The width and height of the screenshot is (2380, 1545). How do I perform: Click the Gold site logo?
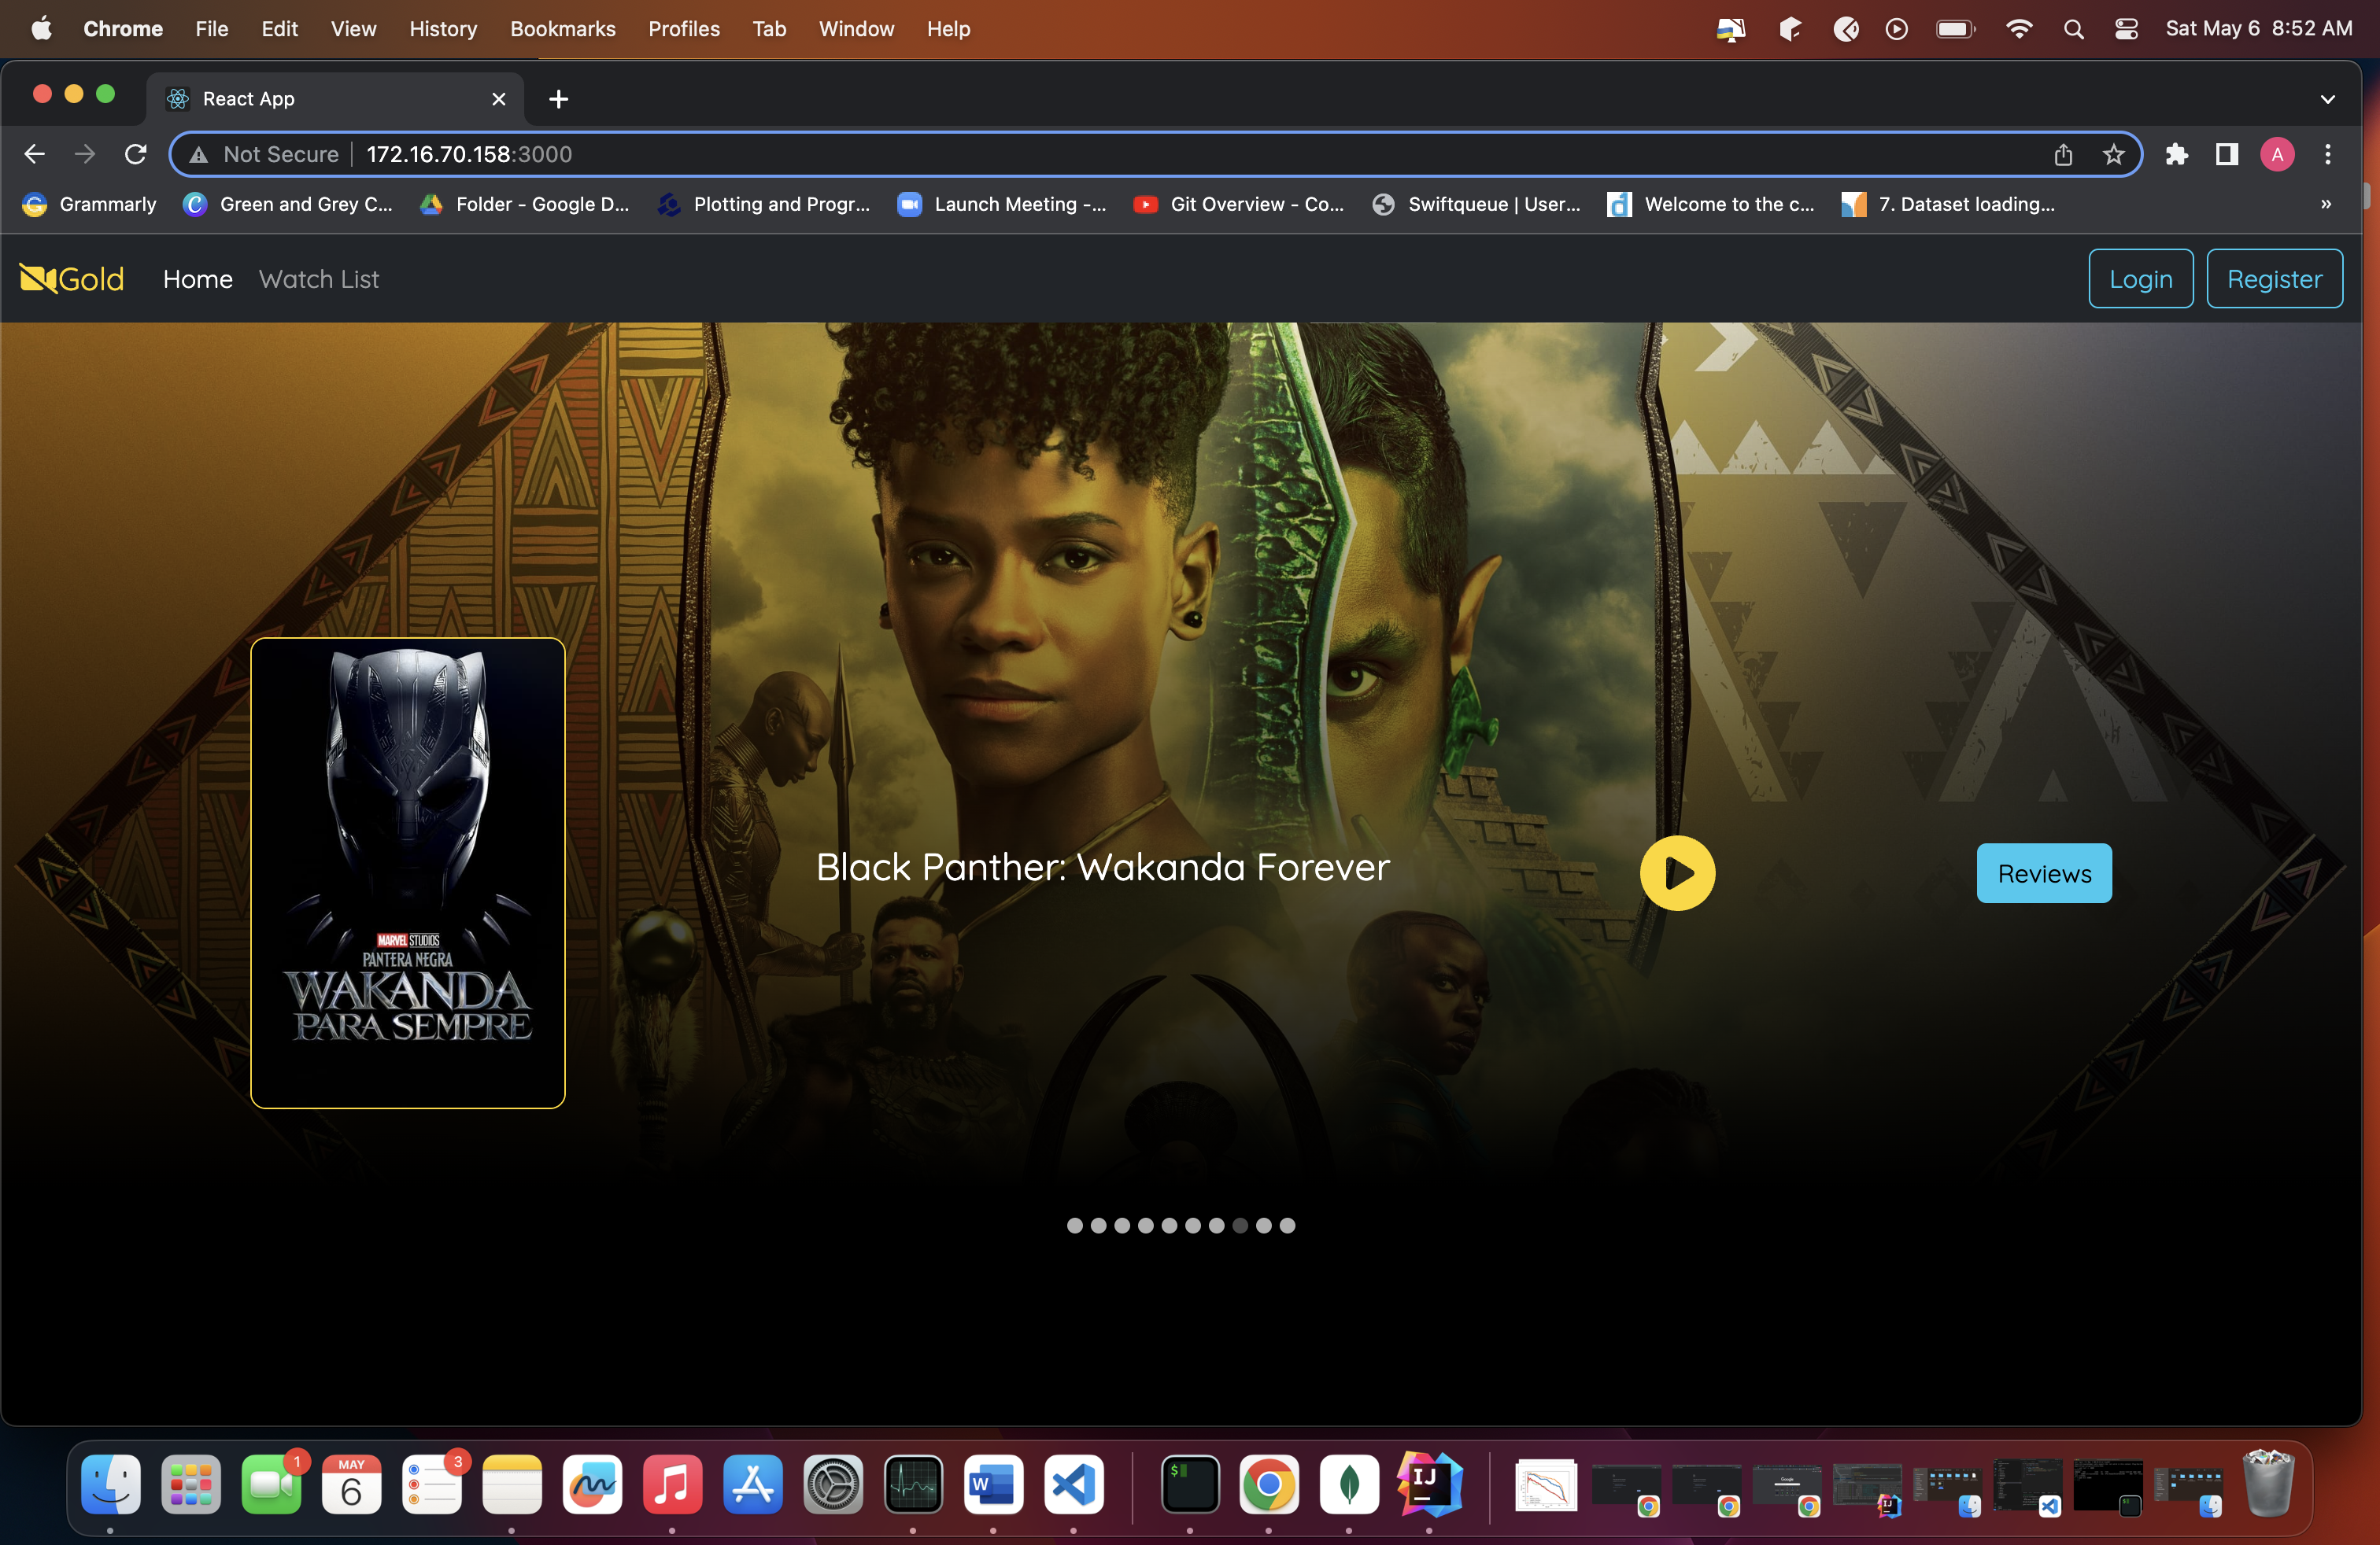tap(72, 278)
